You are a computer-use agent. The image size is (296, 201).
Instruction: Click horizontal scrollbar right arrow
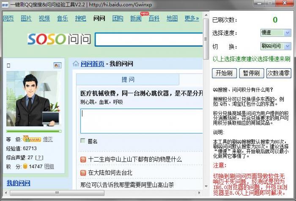click(199, 193)
